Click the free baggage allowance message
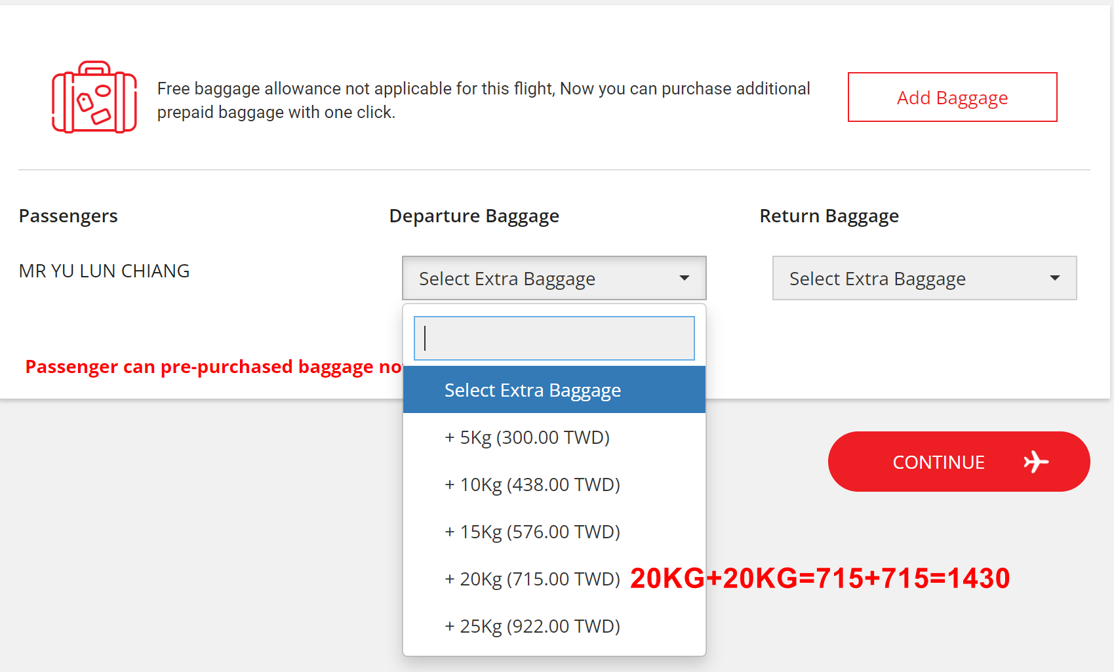The image size is (1114, 672). click(483, 100)
